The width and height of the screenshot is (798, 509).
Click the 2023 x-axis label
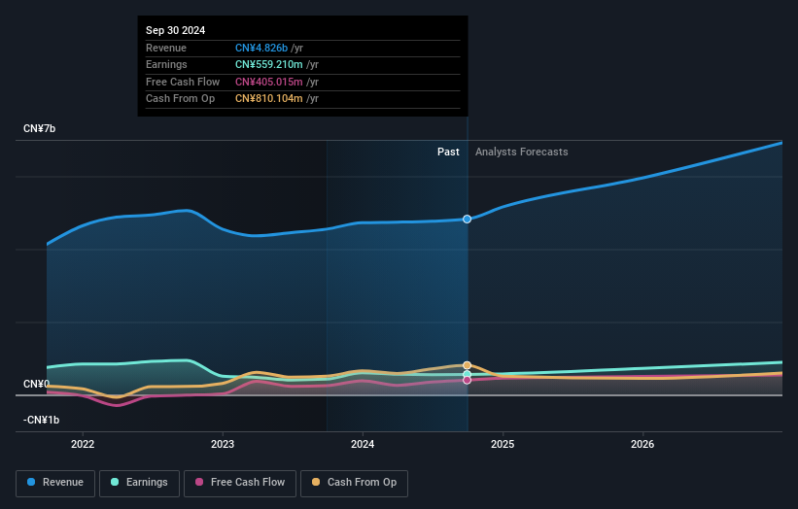tap(223, 444)
